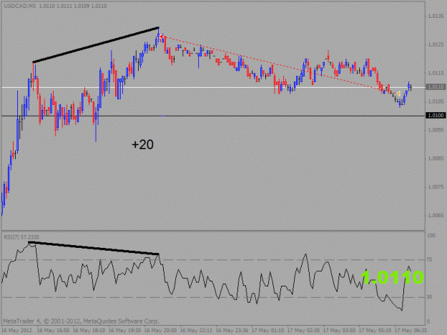Click the 1.0095 price scale value
447x335 pixels.
436,130
